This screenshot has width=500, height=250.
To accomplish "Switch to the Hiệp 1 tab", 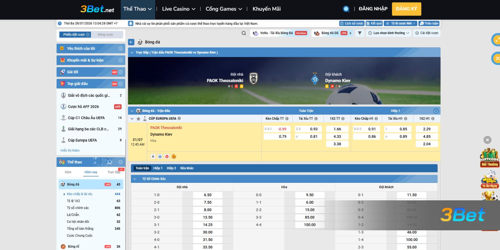I will [x=158, y=168].
